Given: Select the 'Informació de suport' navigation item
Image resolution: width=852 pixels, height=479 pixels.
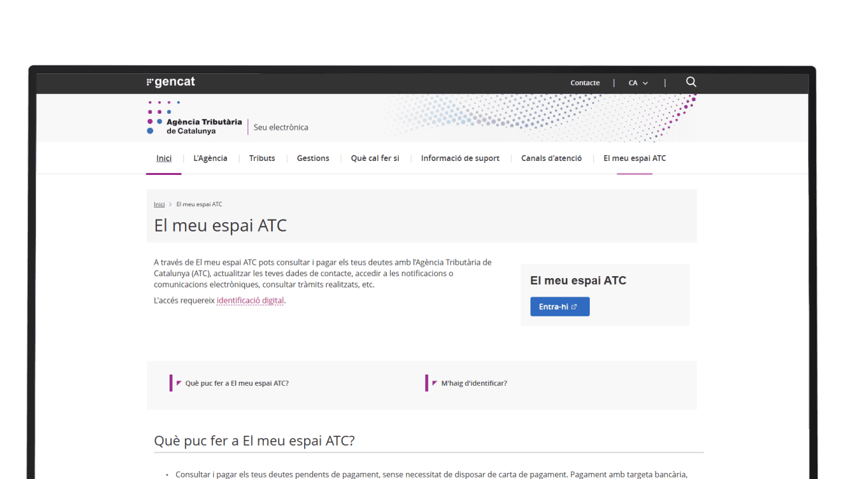Looking at the screenshot, I should [460, 158].
